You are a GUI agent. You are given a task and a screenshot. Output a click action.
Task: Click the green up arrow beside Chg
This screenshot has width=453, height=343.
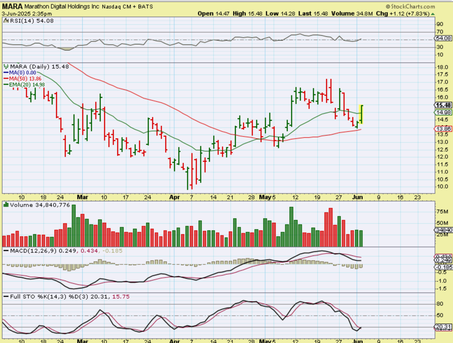(x=433, y=14)
